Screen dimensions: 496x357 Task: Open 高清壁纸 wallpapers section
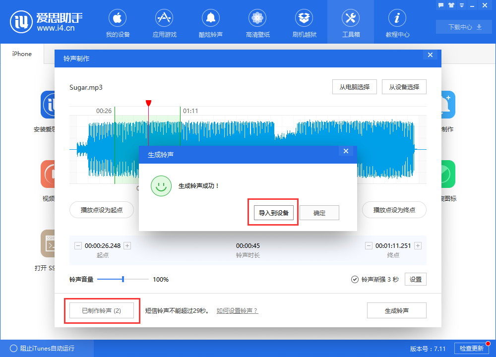click(x=257, y=23)
